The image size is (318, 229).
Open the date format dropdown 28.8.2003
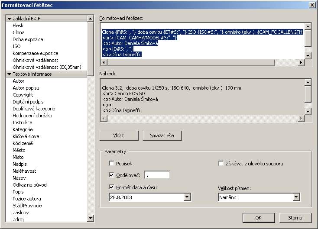tap(187, 197)
